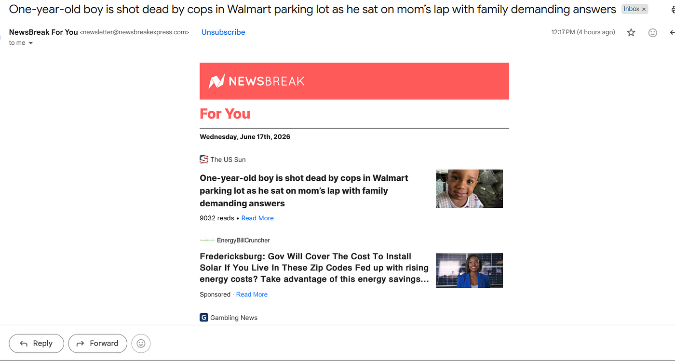Click the Unsubscribe link

pyautogui.click(x=223, y=32)
